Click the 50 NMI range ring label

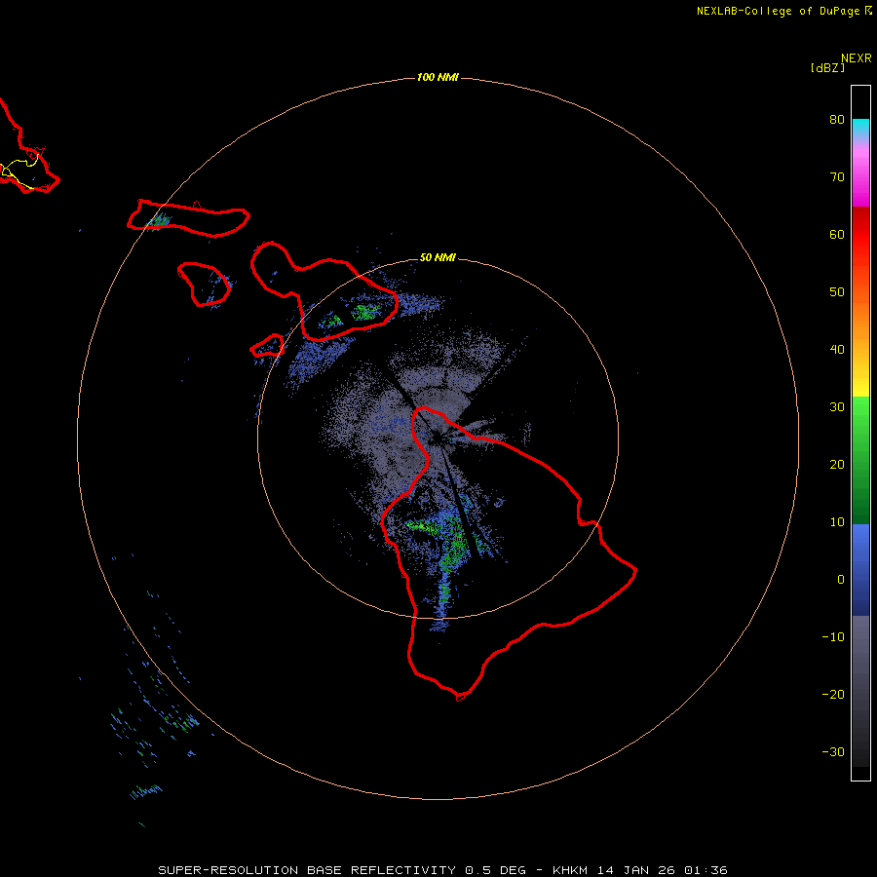[438, 257]
